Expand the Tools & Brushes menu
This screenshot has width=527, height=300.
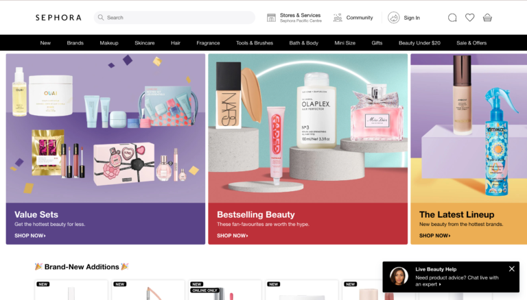255,43
